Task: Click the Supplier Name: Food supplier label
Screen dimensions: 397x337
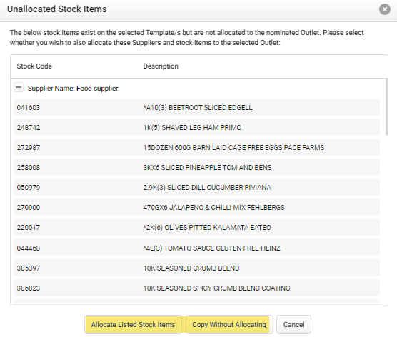Action: point(73,88)
